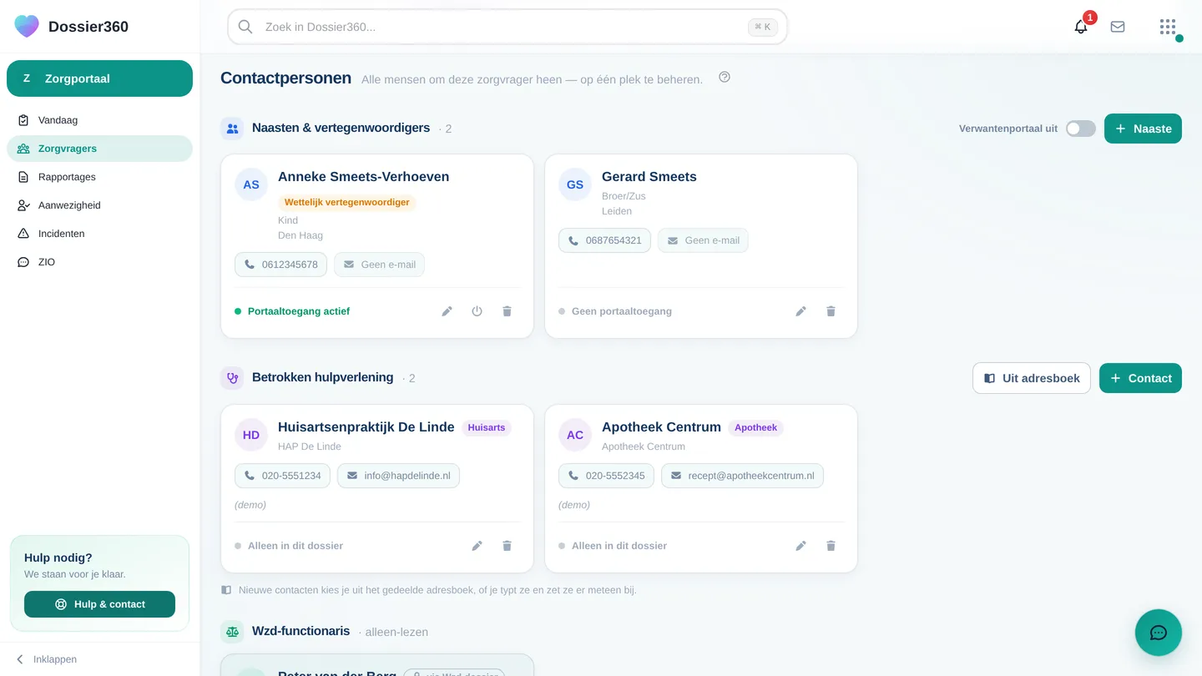Call Gerard Smeets at 0687654321

(x=604, y=240)
